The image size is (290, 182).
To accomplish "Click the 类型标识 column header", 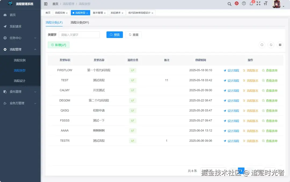I will tap(65, 60).
